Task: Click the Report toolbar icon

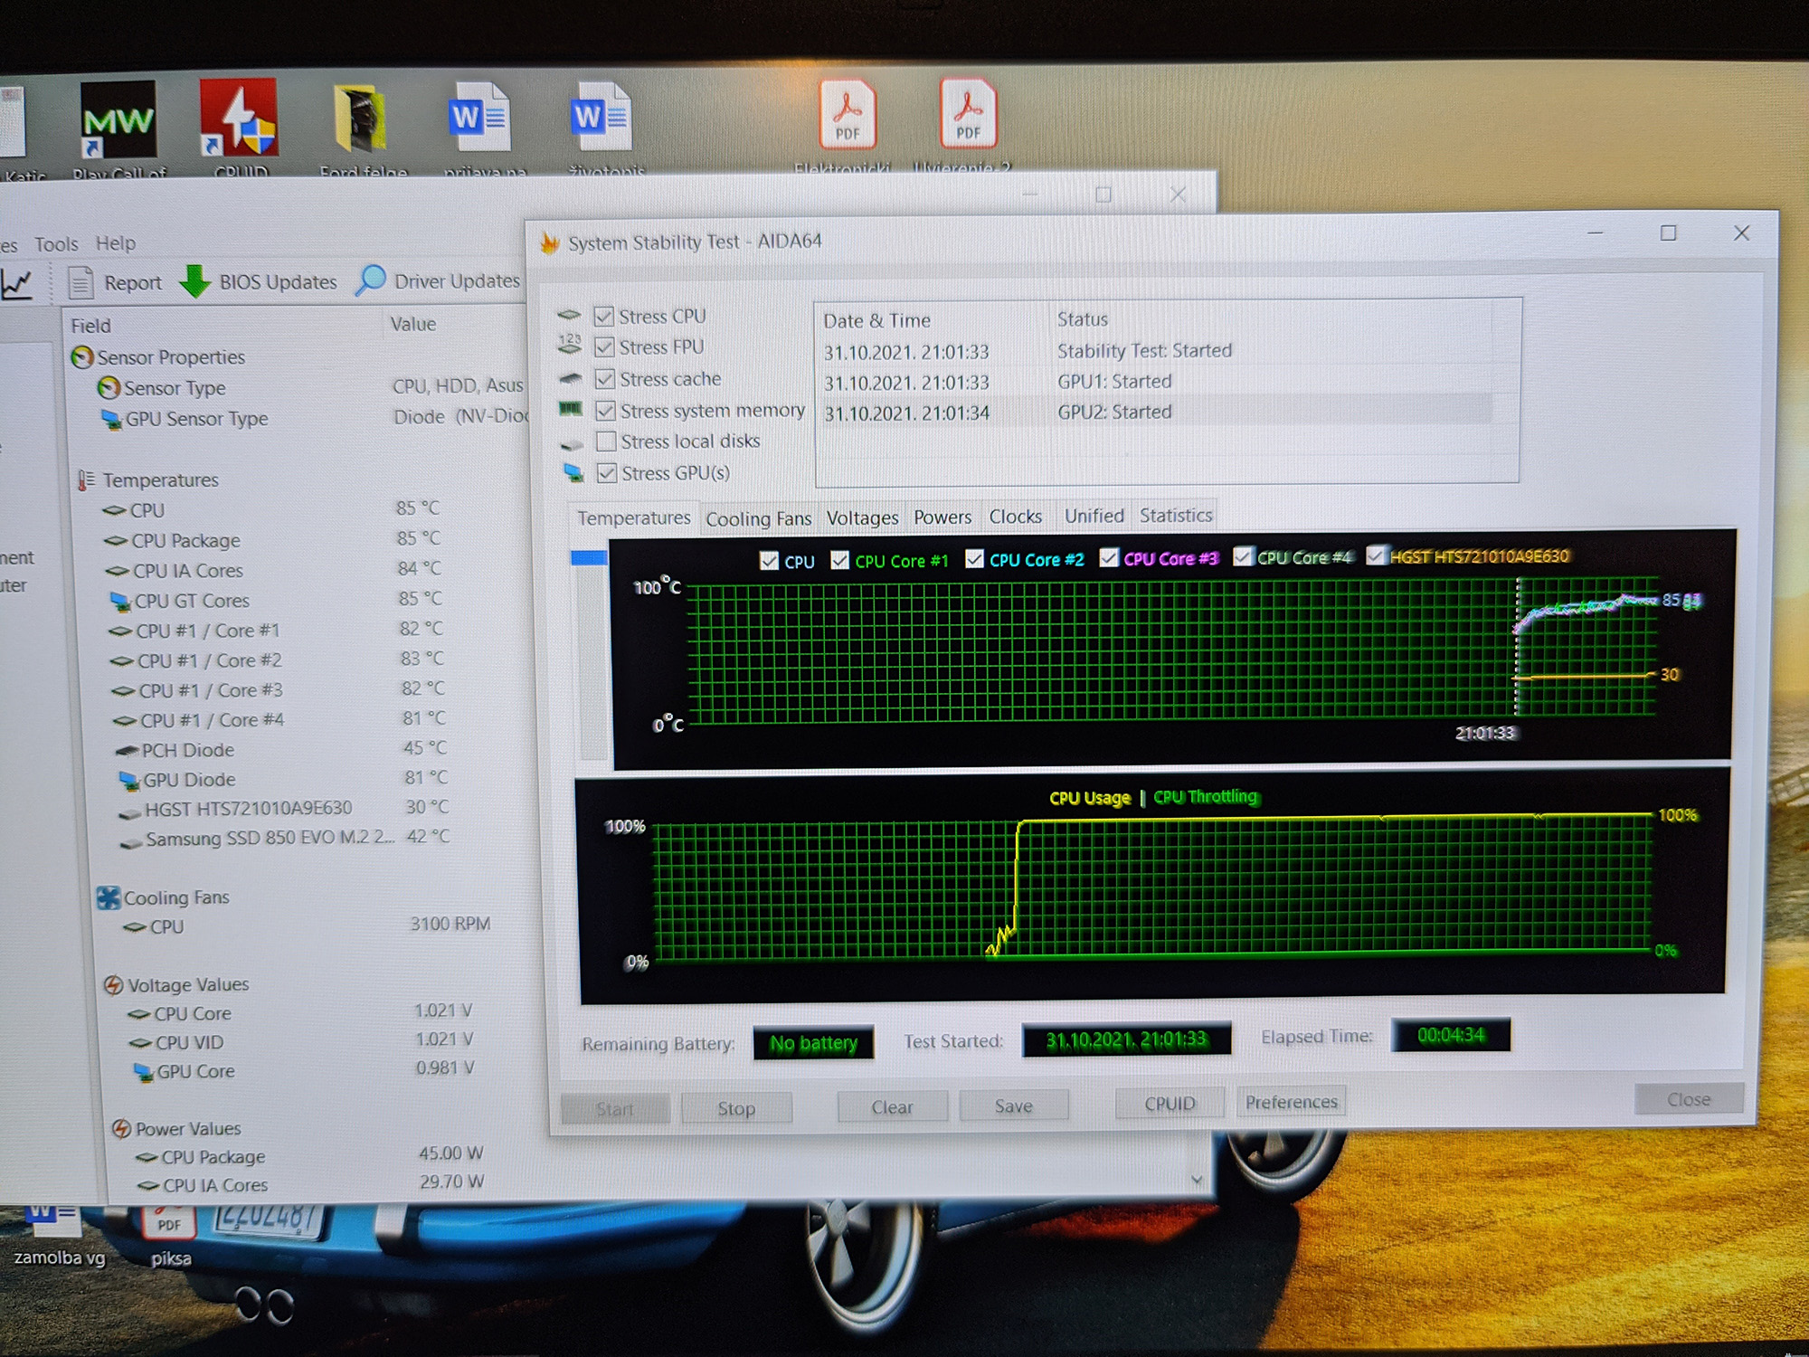Action: (81, 283)
